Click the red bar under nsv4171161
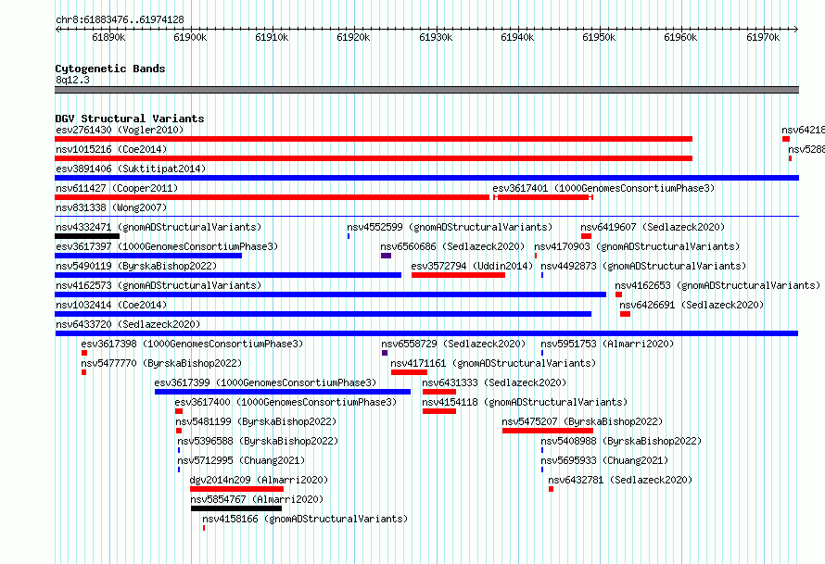Viewport: 825px width, 564px height. coord(409,372)
